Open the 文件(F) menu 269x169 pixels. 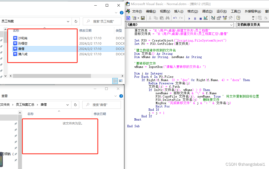click(x=137, y=11)
